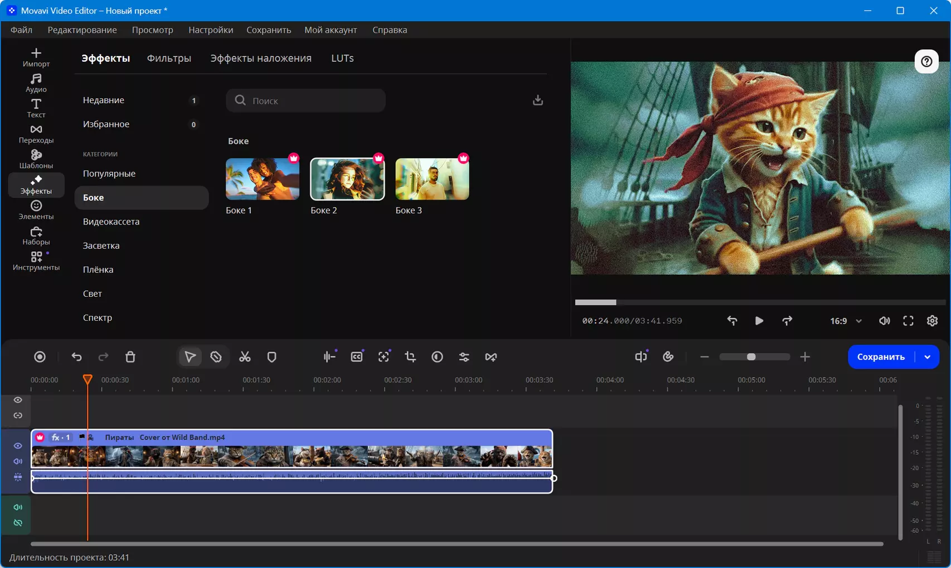Select the Видеокассета category
The image size is (951, 568).
(142, 222)
